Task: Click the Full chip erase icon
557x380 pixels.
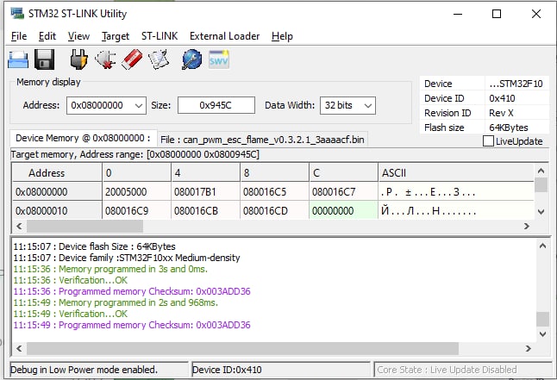Action: tap(132, 59)
